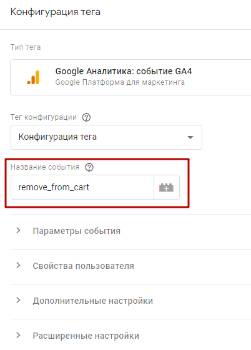This screenshot has height=350, width=251.
Task: Click chevron beside Параметры события
Action: click(18, 231)
